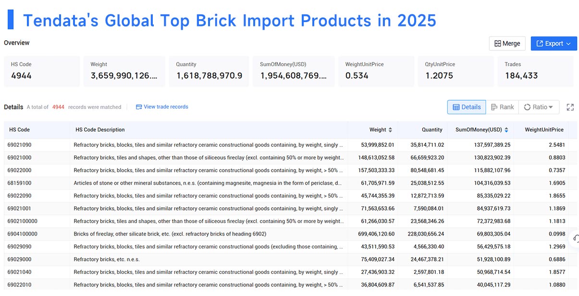Click the WeightUnitPrice column header
The height and width of the screenshot is (296, 579).
pos(544,130)
